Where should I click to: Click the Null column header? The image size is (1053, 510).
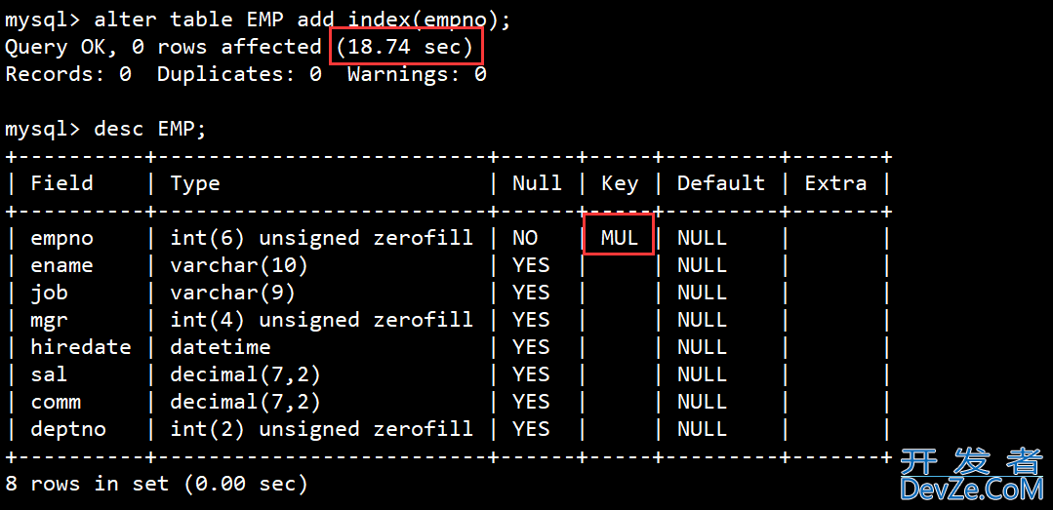(537, 183)
